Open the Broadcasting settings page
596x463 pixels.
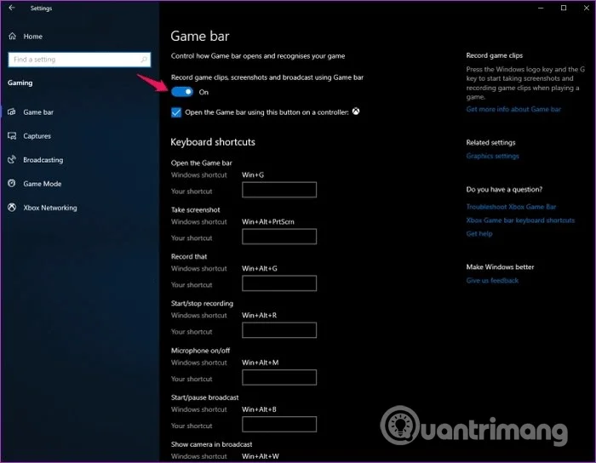coord(43,160)
